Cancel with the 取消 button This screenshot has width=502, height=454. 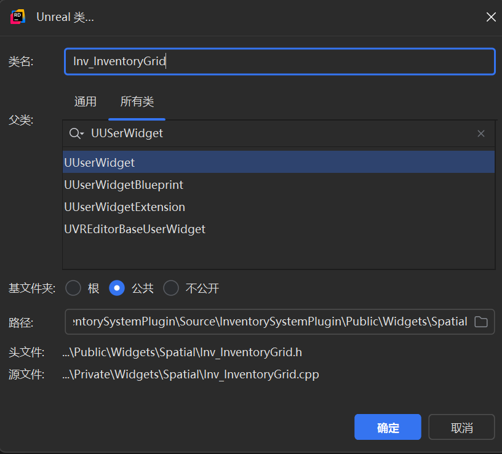[461, 427]
